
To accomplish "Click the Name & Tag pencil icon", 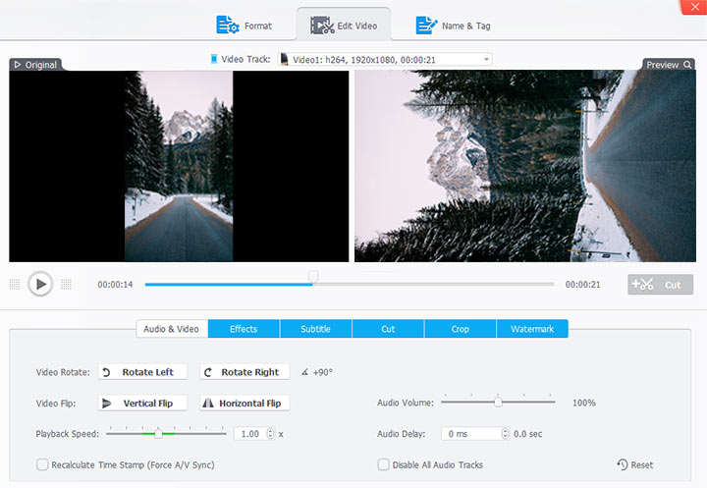I will [x=426, y=26].
